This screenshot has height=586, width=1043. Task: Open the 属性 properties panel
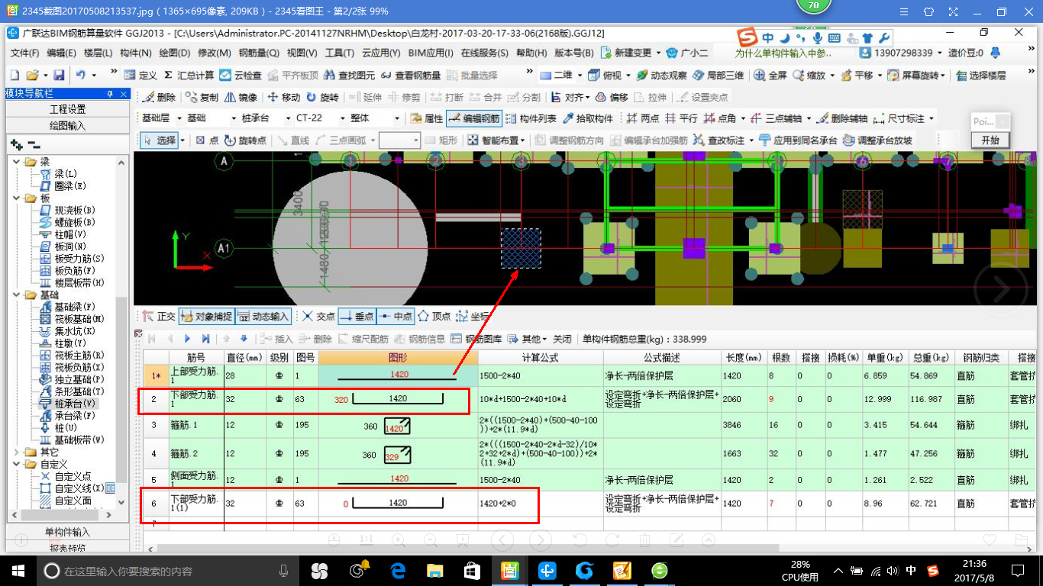click(427, 118)
